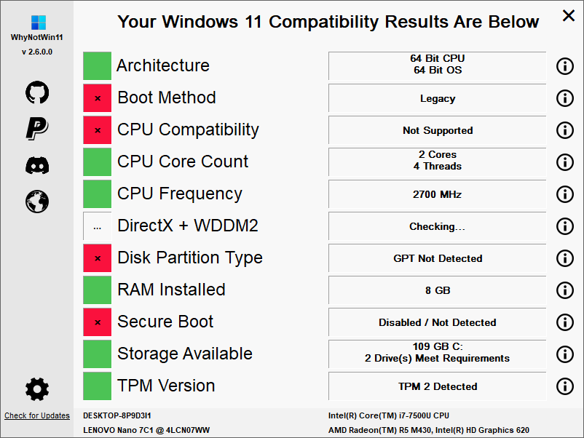Screen dimensions: 584x438
Task: Click the Secure Boot result text
Action: (437, 322)
